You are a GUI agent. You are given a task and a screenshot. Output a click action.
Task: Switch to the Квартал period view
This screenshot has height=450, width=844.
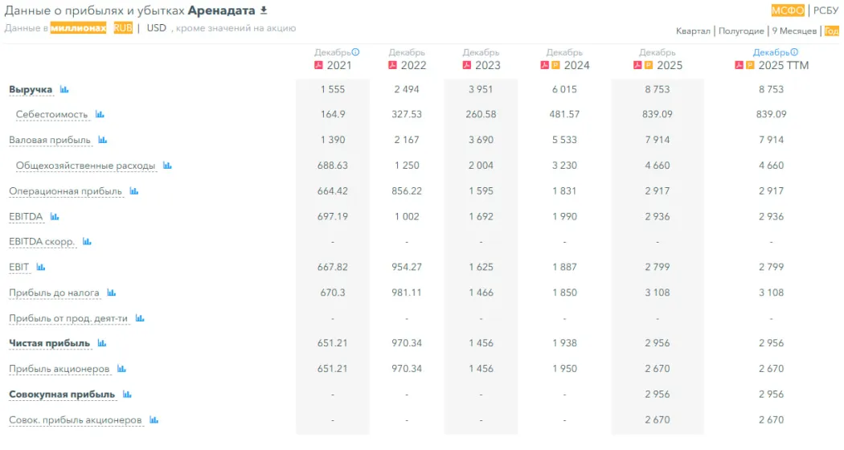[x=693, y=31]
